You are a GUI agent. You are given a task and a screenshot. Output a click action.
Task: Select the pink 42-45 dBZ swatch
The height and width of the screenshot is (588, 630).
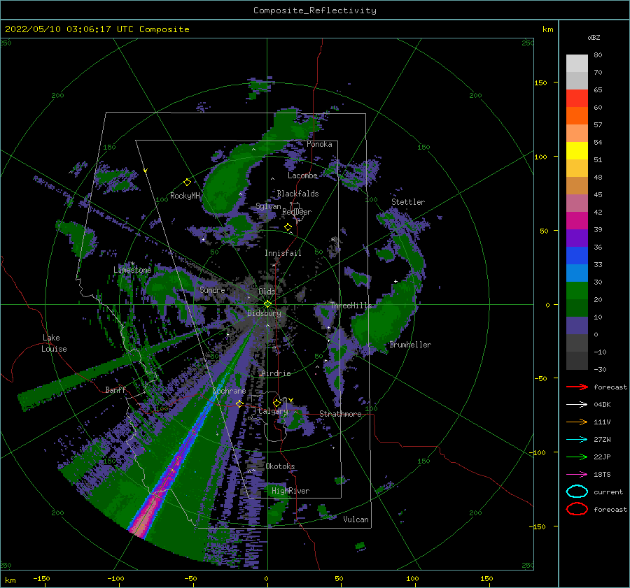(x=577, y=203)
